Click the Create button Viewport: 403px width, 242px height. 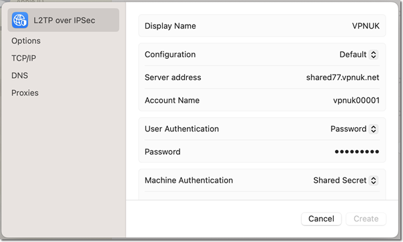(x=366, y=219)
